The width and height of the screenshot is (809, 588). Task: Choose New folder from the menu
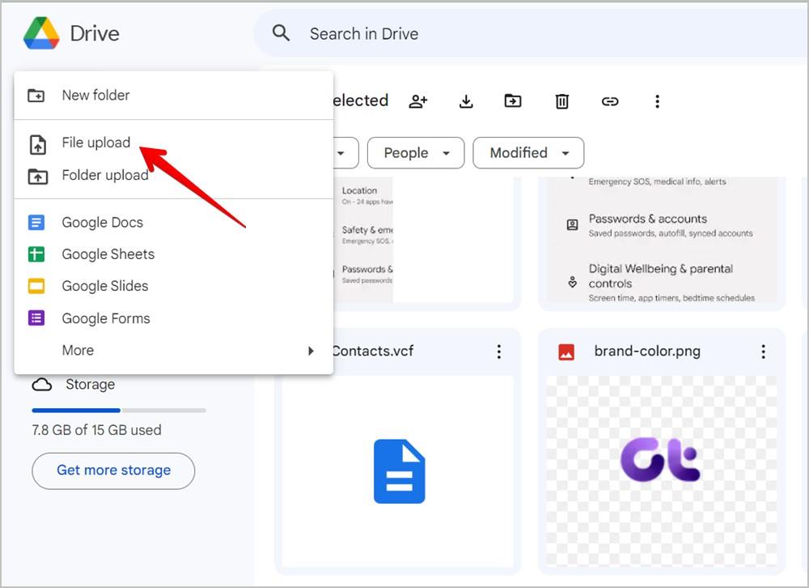tap(173, 95)
